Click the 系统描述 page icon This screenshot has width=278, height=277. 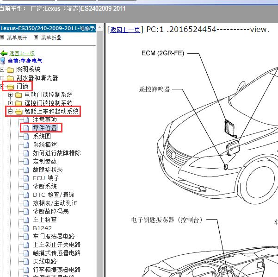pos(26,145)
